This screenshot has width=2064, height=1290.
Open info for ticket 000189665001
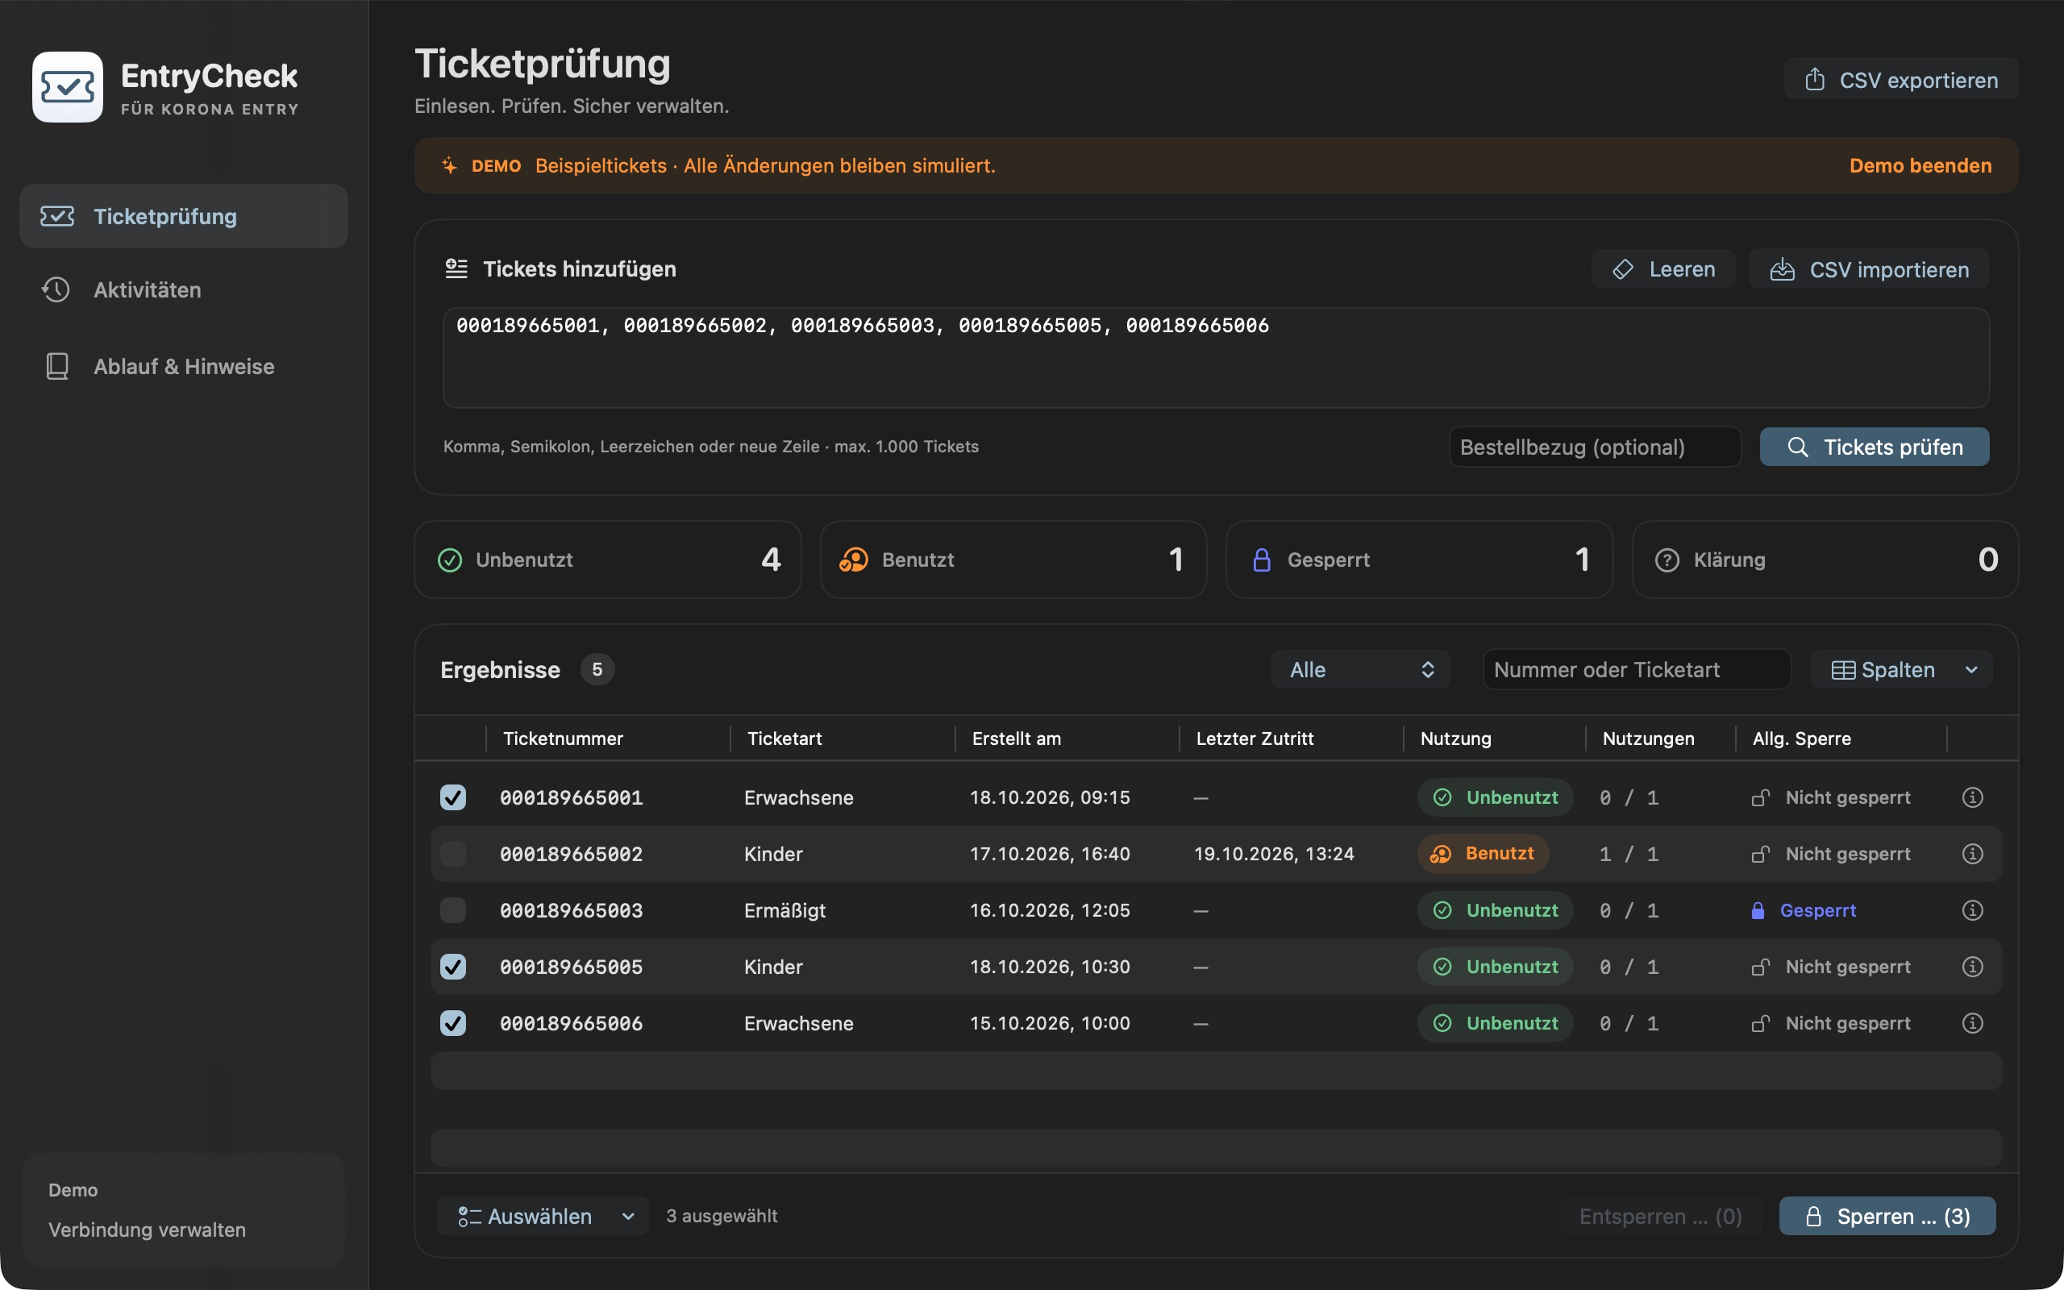coord(1972,797)
